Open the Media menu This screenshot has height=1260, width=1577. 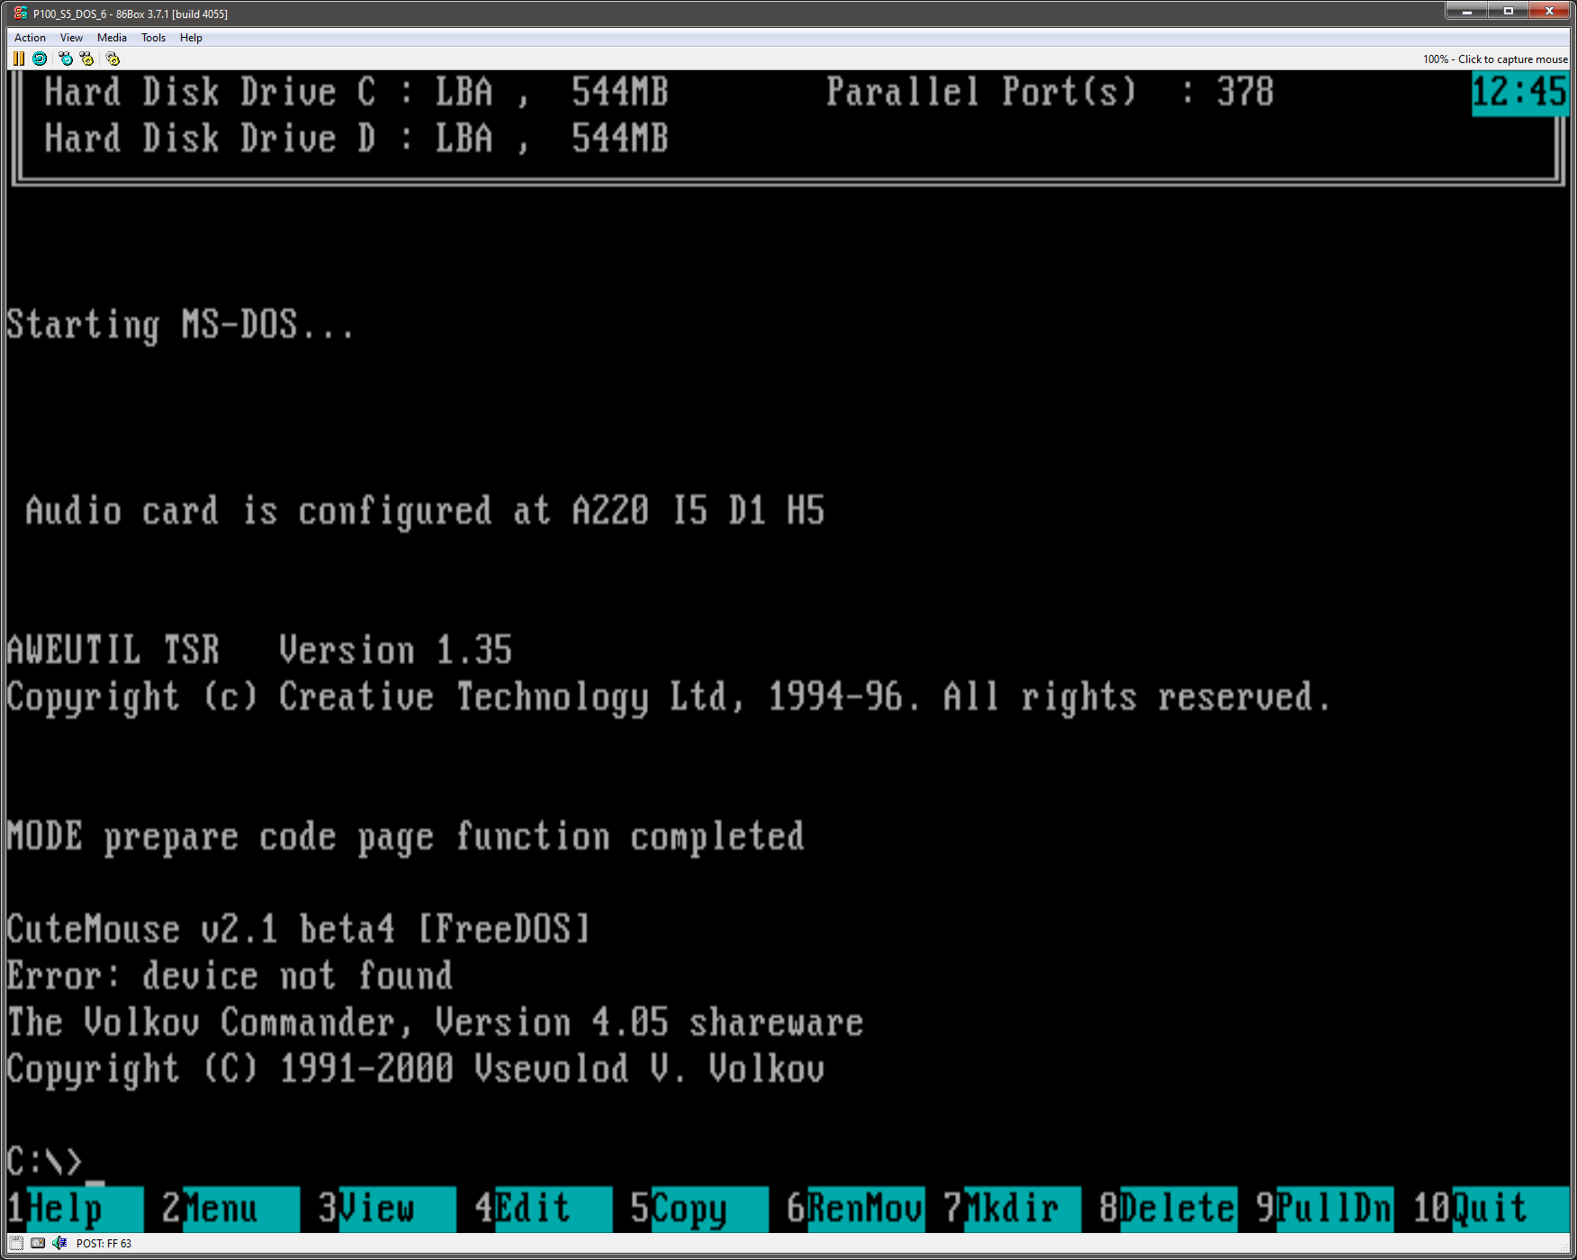[x=111, y=37]
